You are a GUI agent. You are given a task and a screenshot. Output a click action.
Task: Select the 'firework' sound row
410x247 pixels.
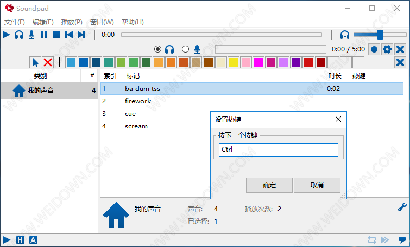[252, 101]
